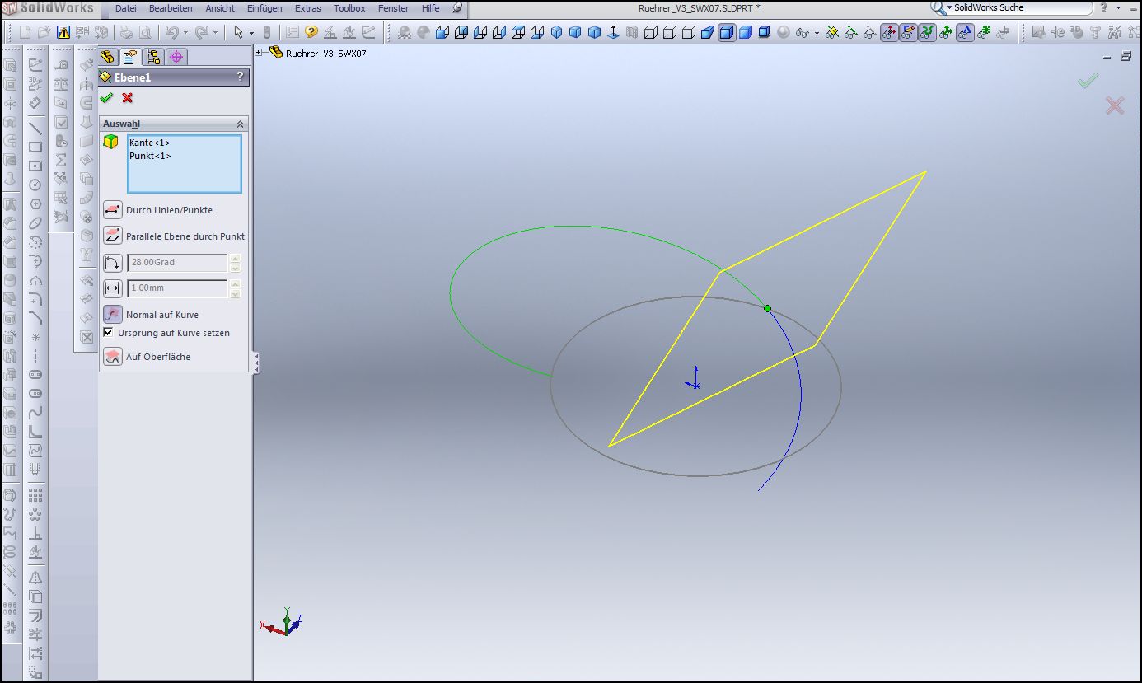Screen dimensions: 1142x683
Task: Toggle the offset distance plane option icon
Action: 113,288
